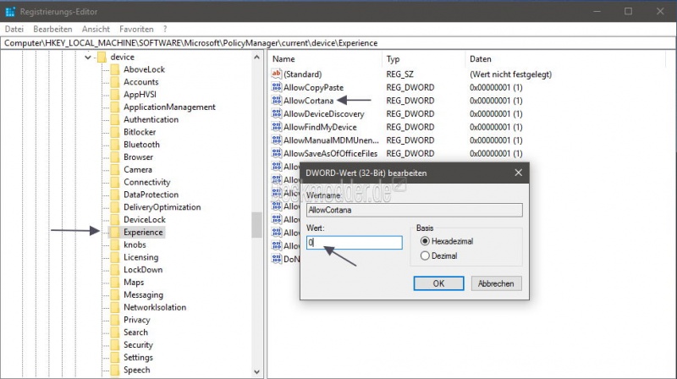Click the AllowSaveAsOfOfficeFiles DWORD icon
Screen dimensions: 677x379
pyautogui.click(x=277, y=153)
